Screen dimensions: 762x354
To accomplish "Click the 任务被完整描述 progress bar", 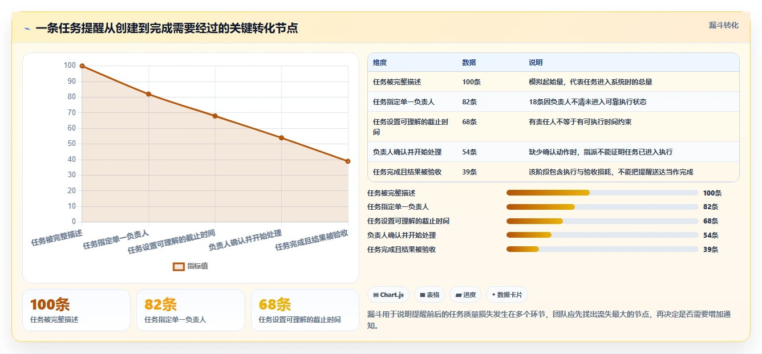I will 602,193.
